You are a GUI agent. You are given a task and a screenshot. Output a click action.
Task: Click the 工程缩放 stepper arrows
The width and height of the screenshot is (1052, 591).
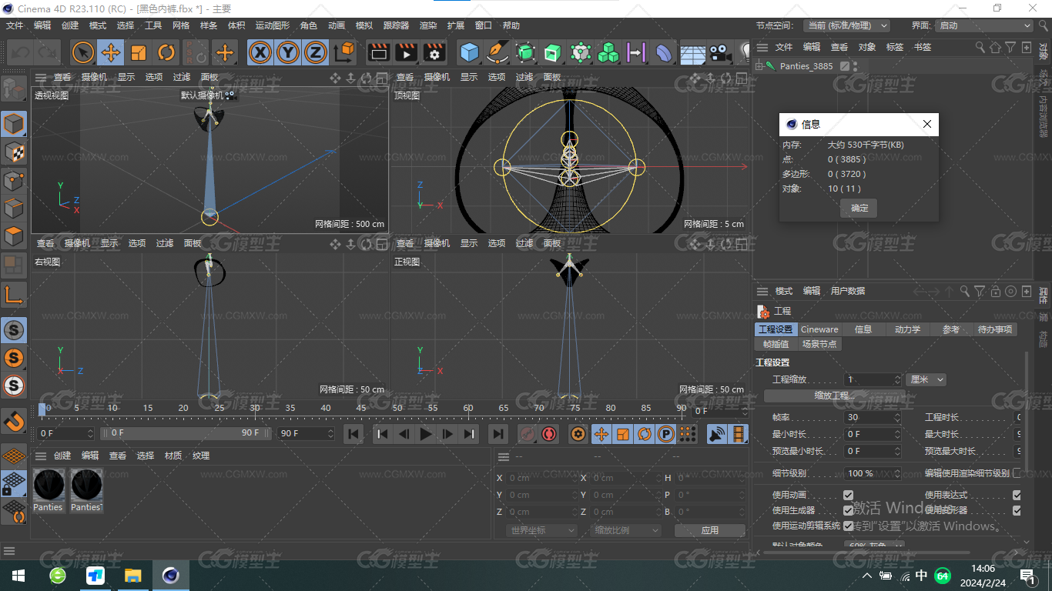pos(897,379)
